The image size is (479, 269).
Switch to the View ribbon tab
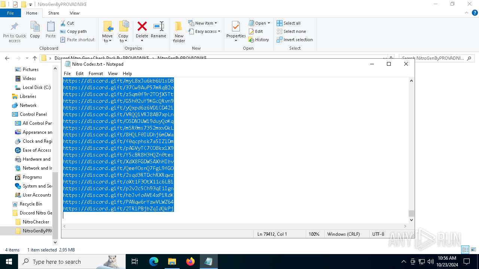click(x=74, y=13)
